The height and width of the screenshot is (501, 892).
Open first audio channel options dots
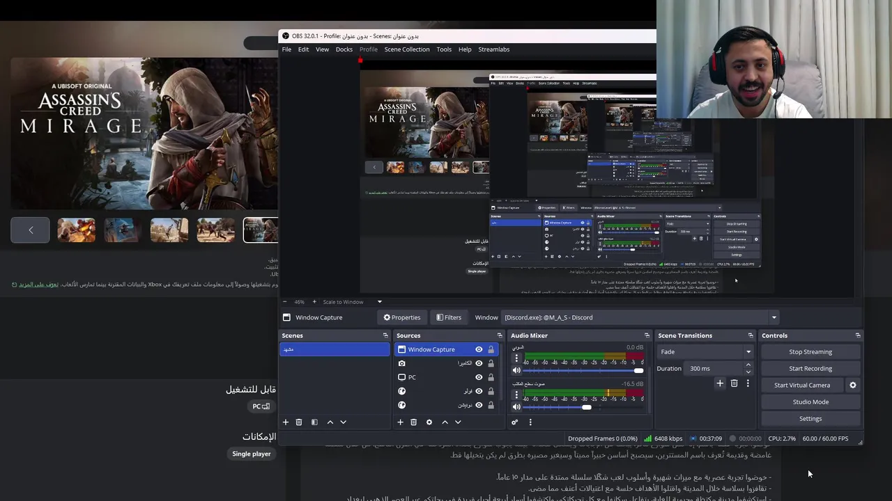point(516,358)
